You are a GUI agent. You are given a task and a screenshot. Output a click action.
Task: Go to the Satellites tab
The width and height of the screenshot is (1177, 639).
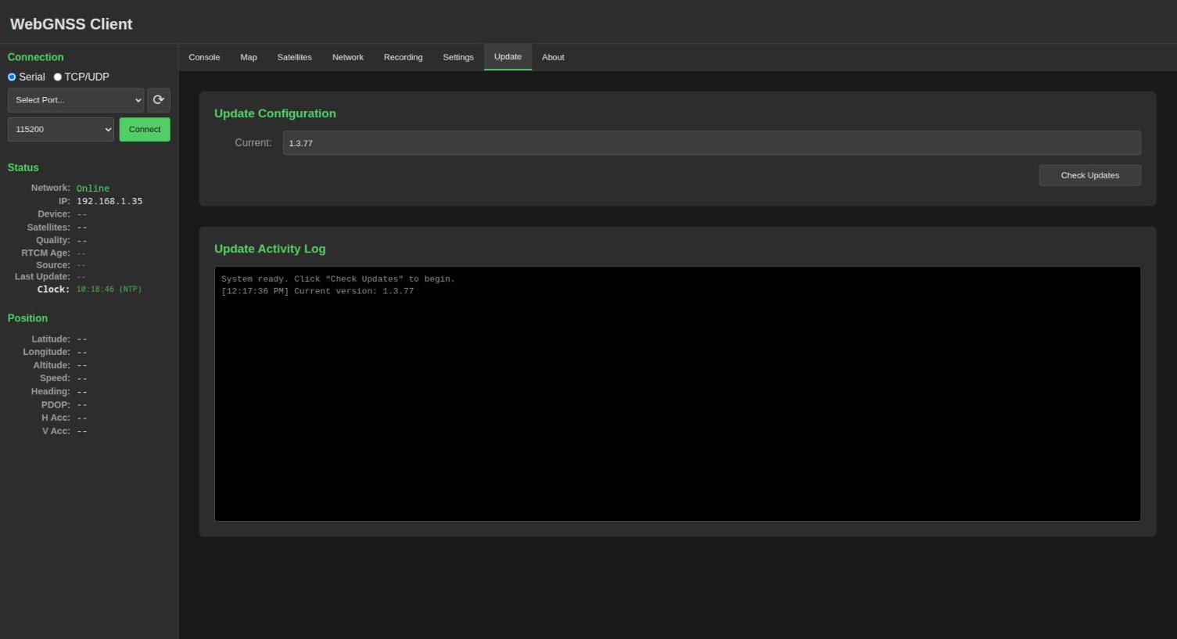click(x=294, y=57)
